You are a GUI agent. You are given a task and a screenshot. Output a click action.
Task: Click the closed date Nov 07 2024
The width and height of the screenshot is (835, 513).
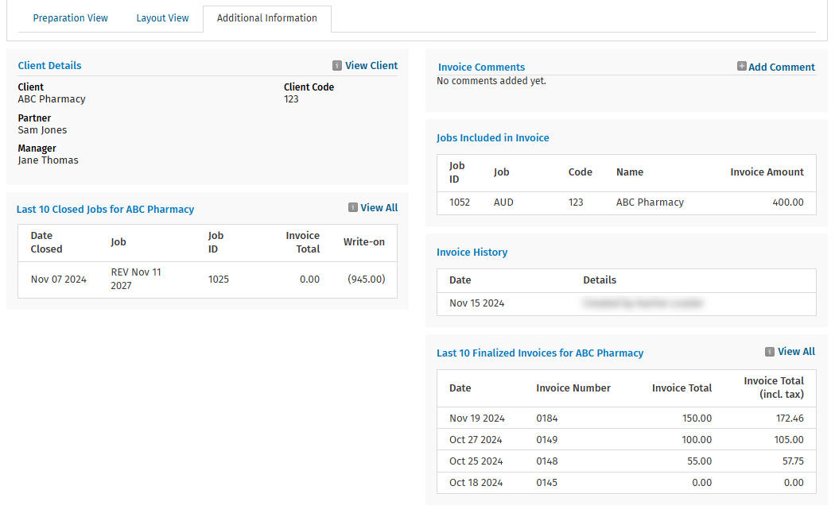(x=59, y=279)
